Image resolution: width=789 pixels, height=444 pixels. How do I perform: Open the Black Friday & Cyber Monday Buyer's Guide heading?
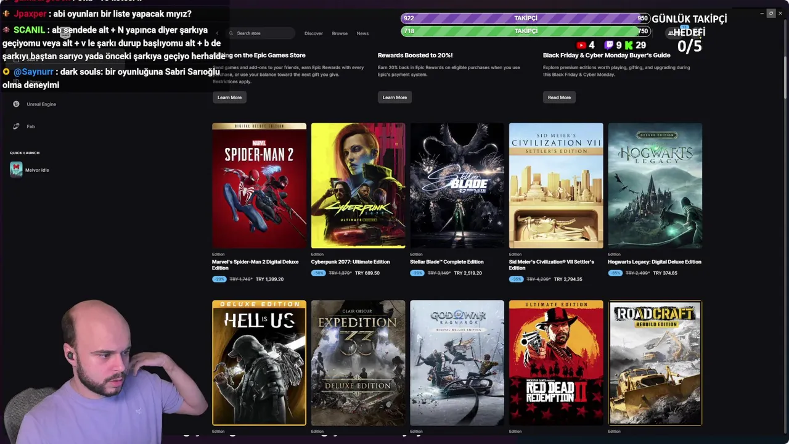(x=607, y=55)
